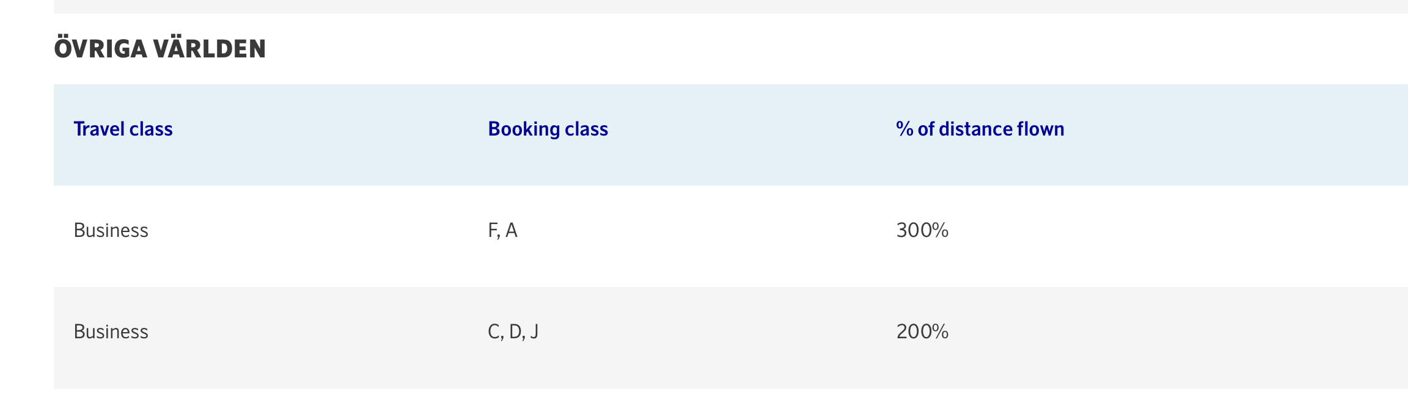Click booking class letter F
The height and width of the screenshot is (403, 1424).
493,230
